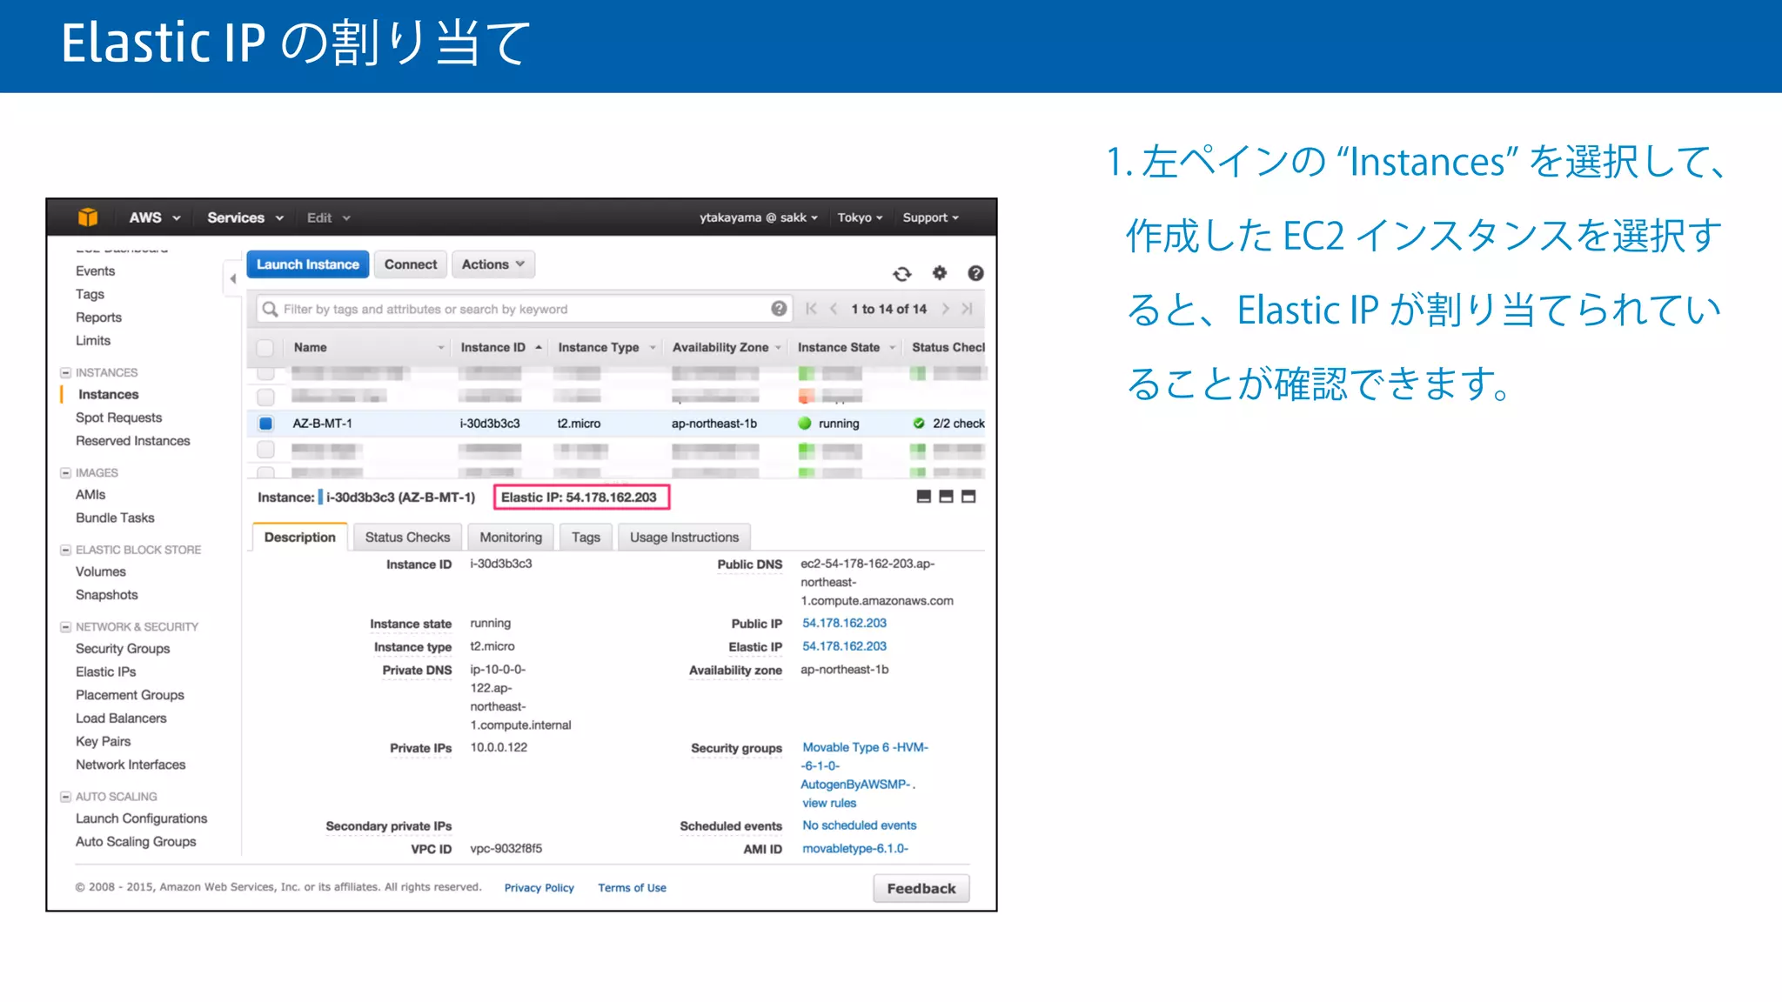1782x1002 pixels.
Task: Check the second blurred instance row checkbox
Action: 266,397
